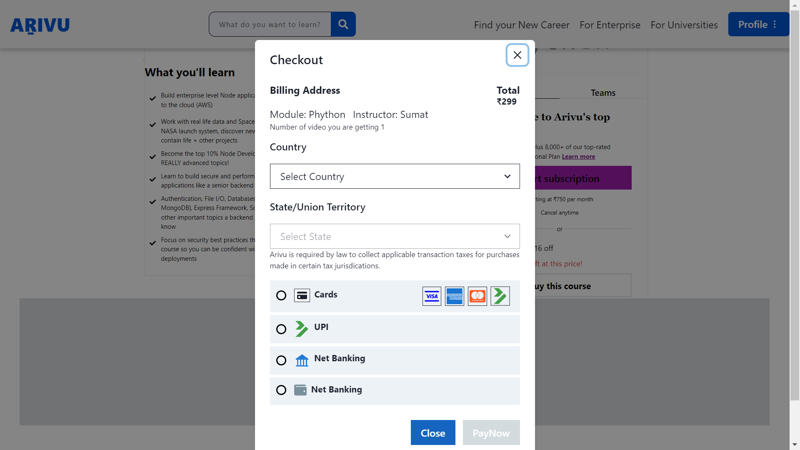800x450 pixels.
Task: Click the Learn more subscription link
Action: pyautogui.click(x=578, y=156)
